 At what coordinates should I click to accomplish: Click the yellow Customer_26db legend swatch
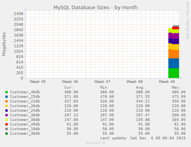coord(7,106)
